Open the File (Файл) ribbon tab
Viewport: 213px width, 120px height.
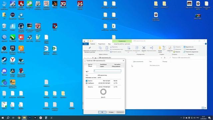[x=86, y=44]
